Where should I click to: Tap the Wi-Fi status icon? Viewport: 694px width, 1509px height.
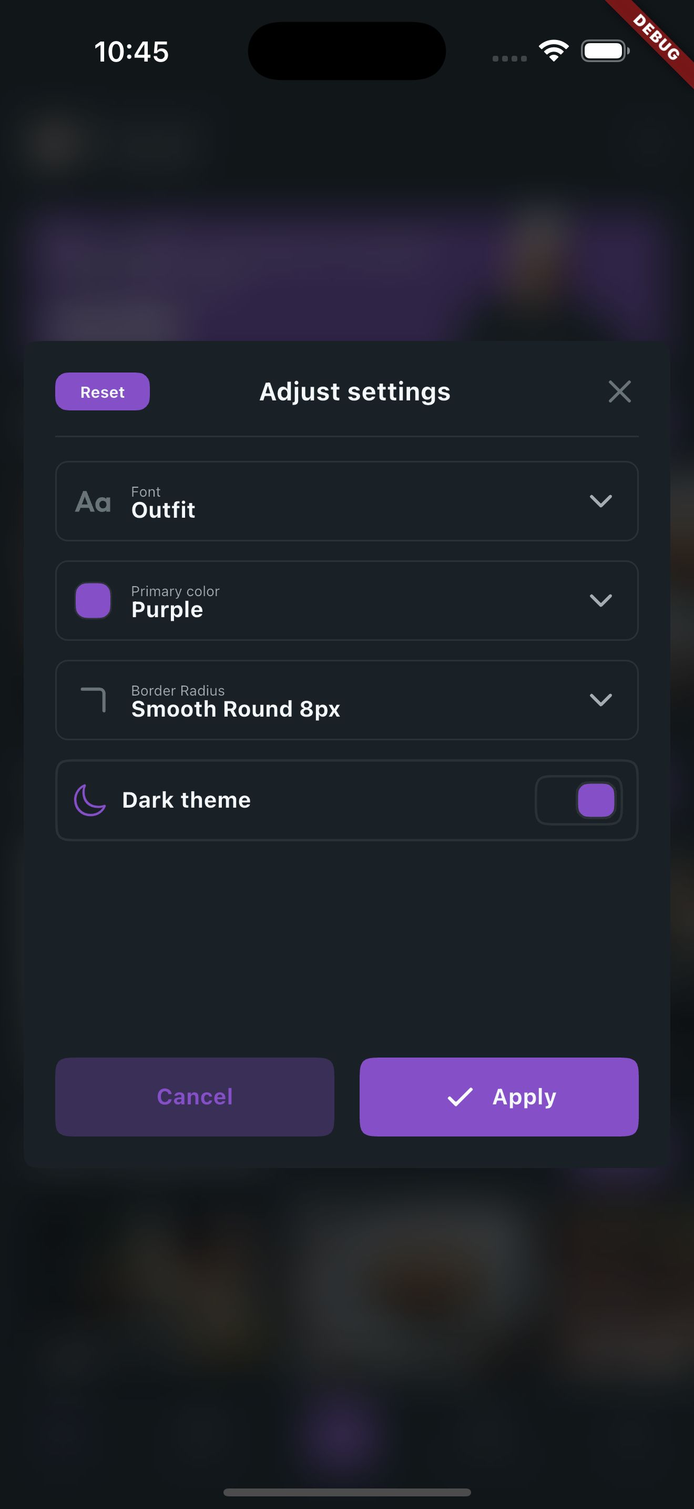(x=554, y=51)
